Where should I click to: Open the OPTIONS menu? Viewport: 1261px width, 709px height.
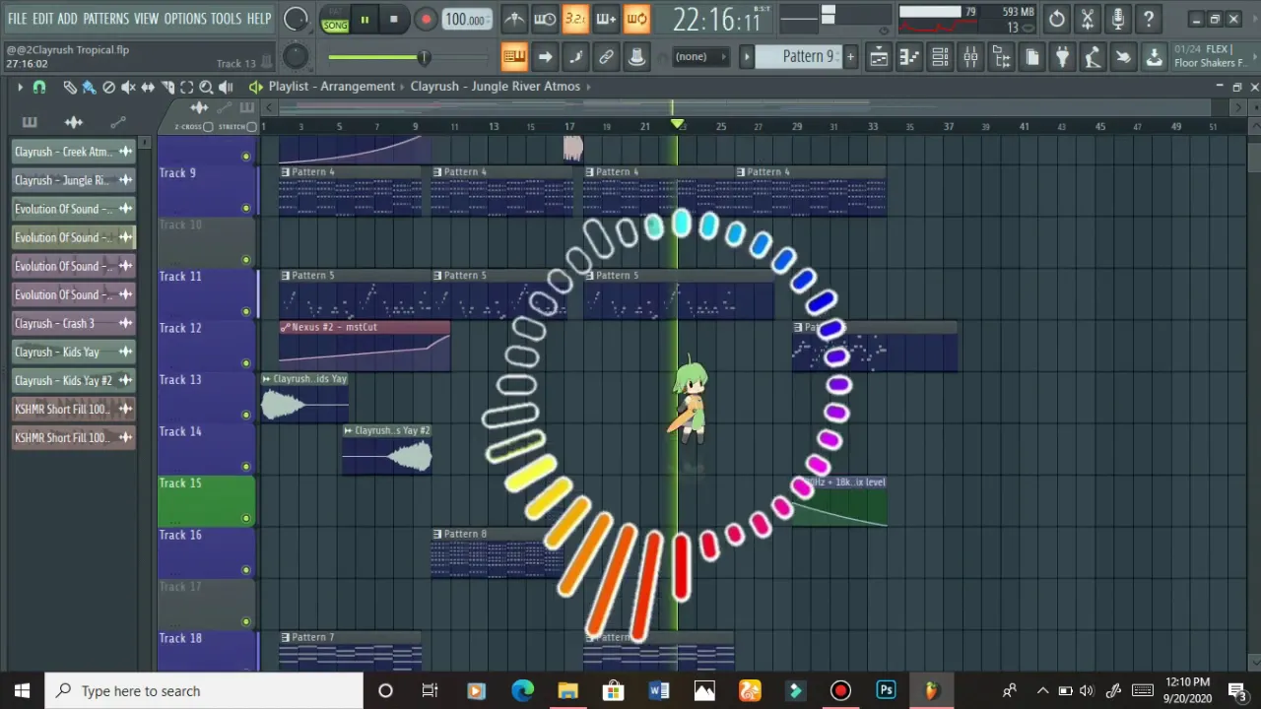point(185,19)
